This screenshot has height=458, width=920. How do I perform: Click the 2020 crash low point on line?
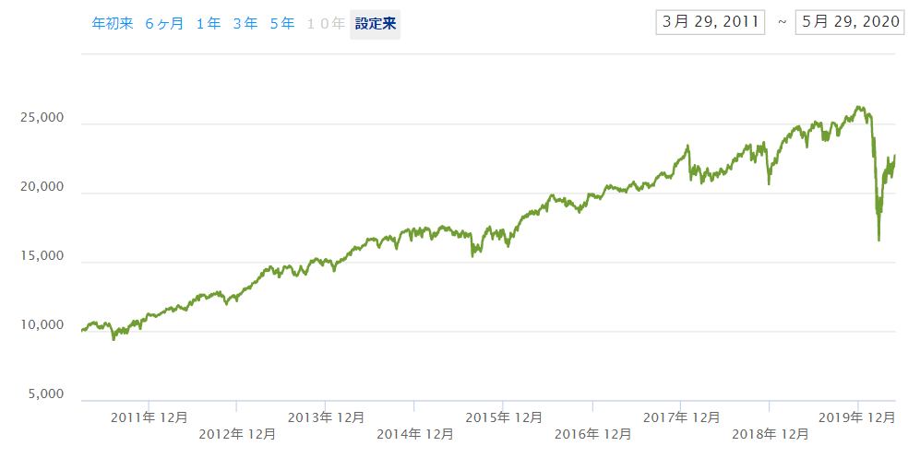(878, 240)
